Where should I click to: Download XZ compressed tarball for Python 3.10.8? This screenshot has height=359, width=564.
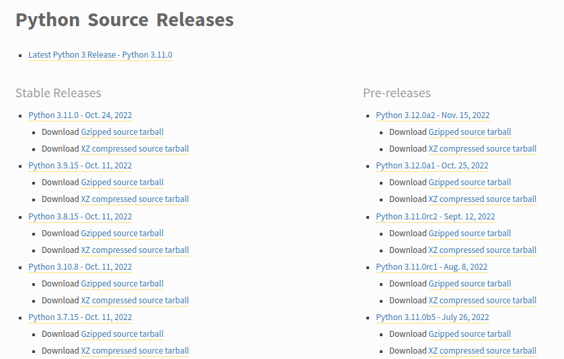tap(135, 301)
